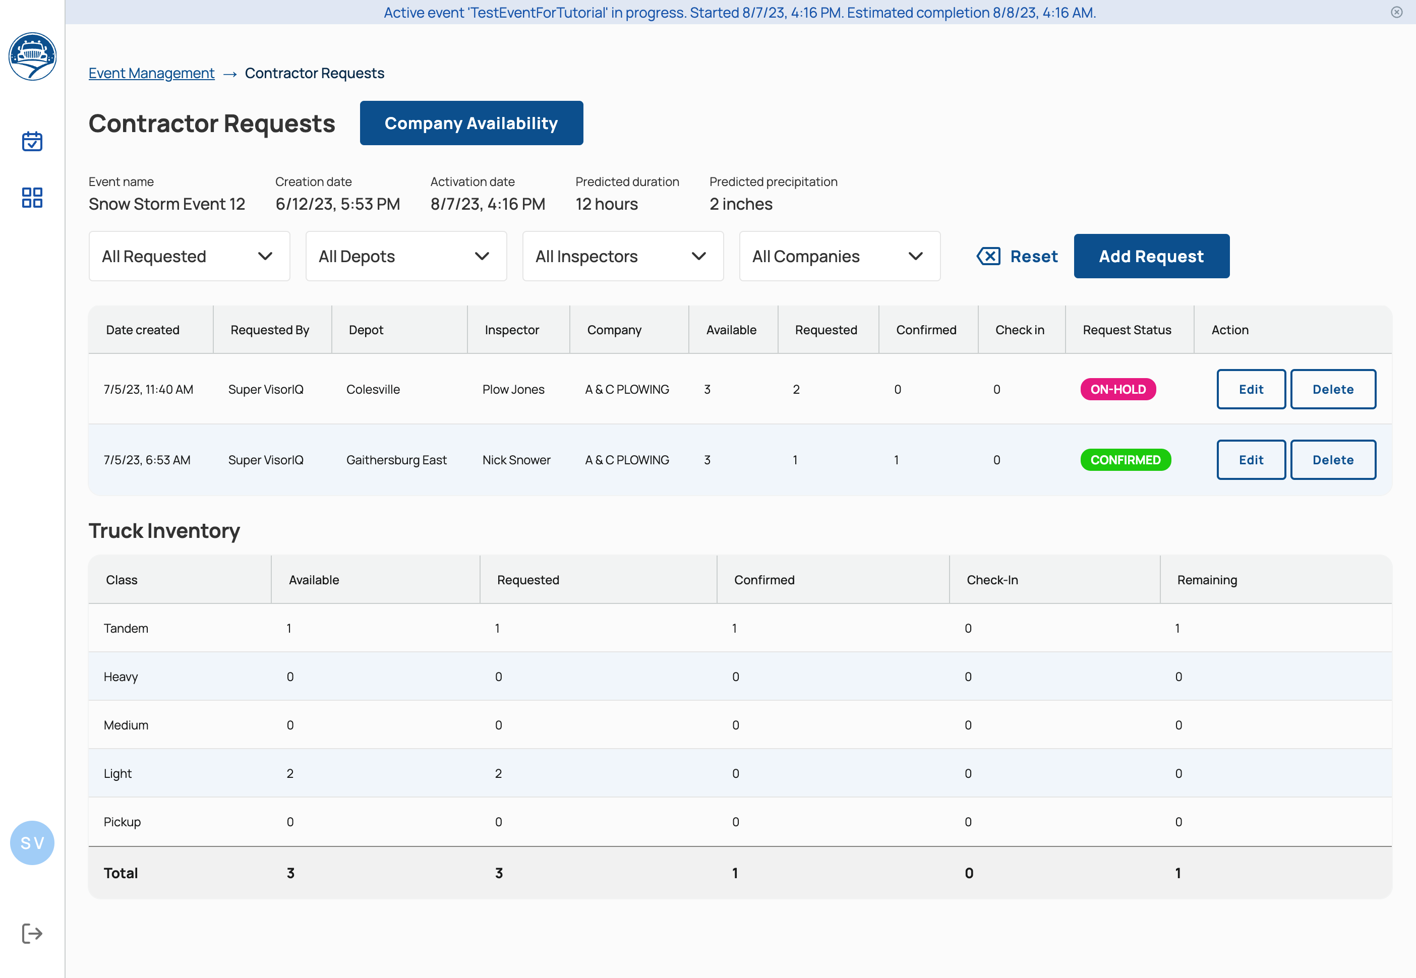Image resolution: width=1416 pixels, height=978 pixels.
Task: Open the All Depots dropdown
Action: coord(406,256)
